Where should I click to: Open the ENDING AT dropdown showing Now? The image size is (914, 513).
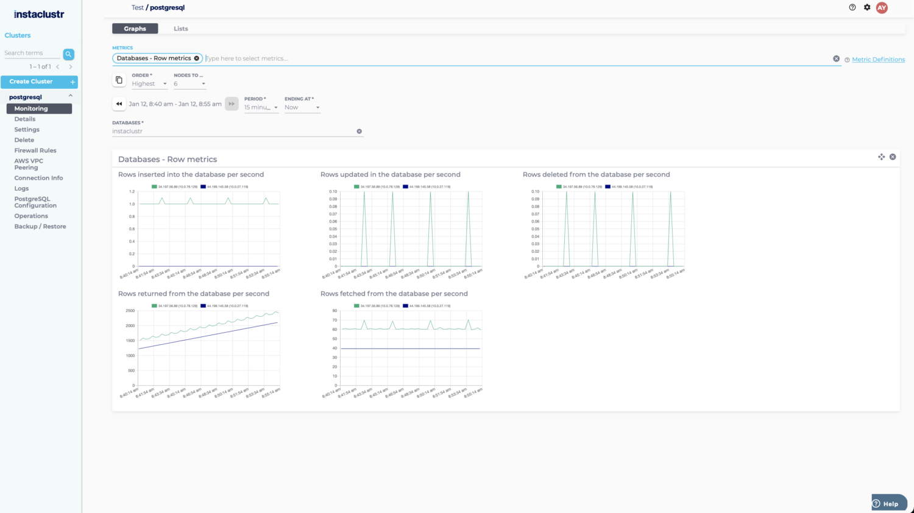click(302, 107)
